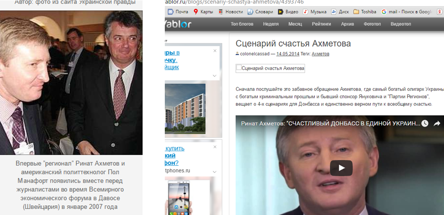Click the colonelcassad user icon

pos(237,54)
